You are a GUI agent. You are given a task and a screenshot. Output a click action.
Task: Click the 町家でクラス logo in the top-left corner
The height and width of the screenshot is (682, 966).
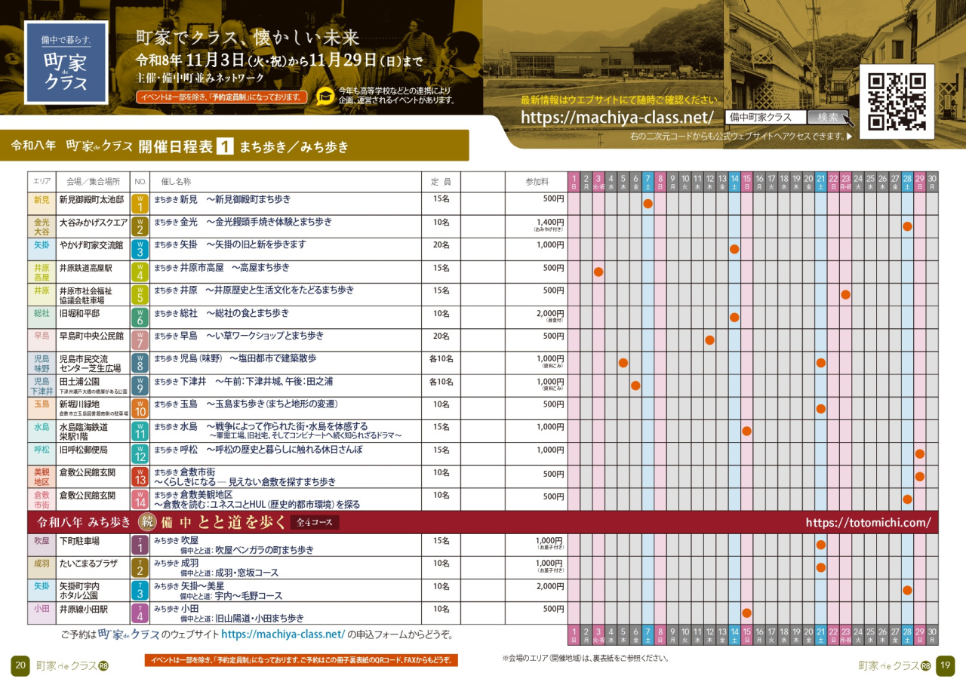pyautogui.click(x=66, y=62)
